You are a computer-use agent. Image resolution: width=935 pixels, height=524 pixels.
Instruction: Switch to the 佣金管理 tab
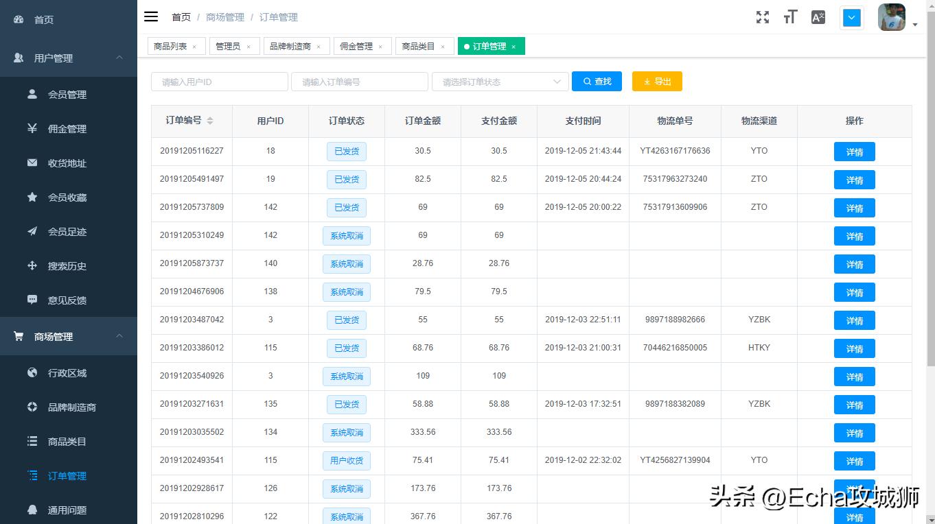pyautogui.click(x=356, y=47)
